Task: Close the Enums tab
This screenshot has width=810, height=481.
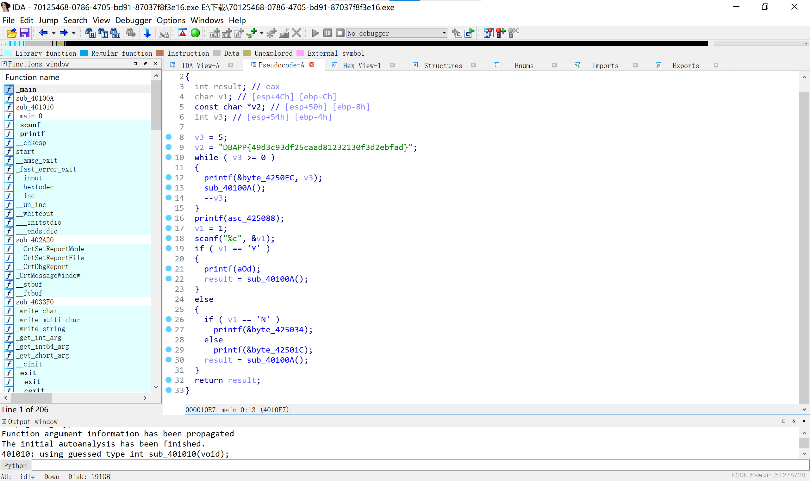Action: click(x=554, y=66)
